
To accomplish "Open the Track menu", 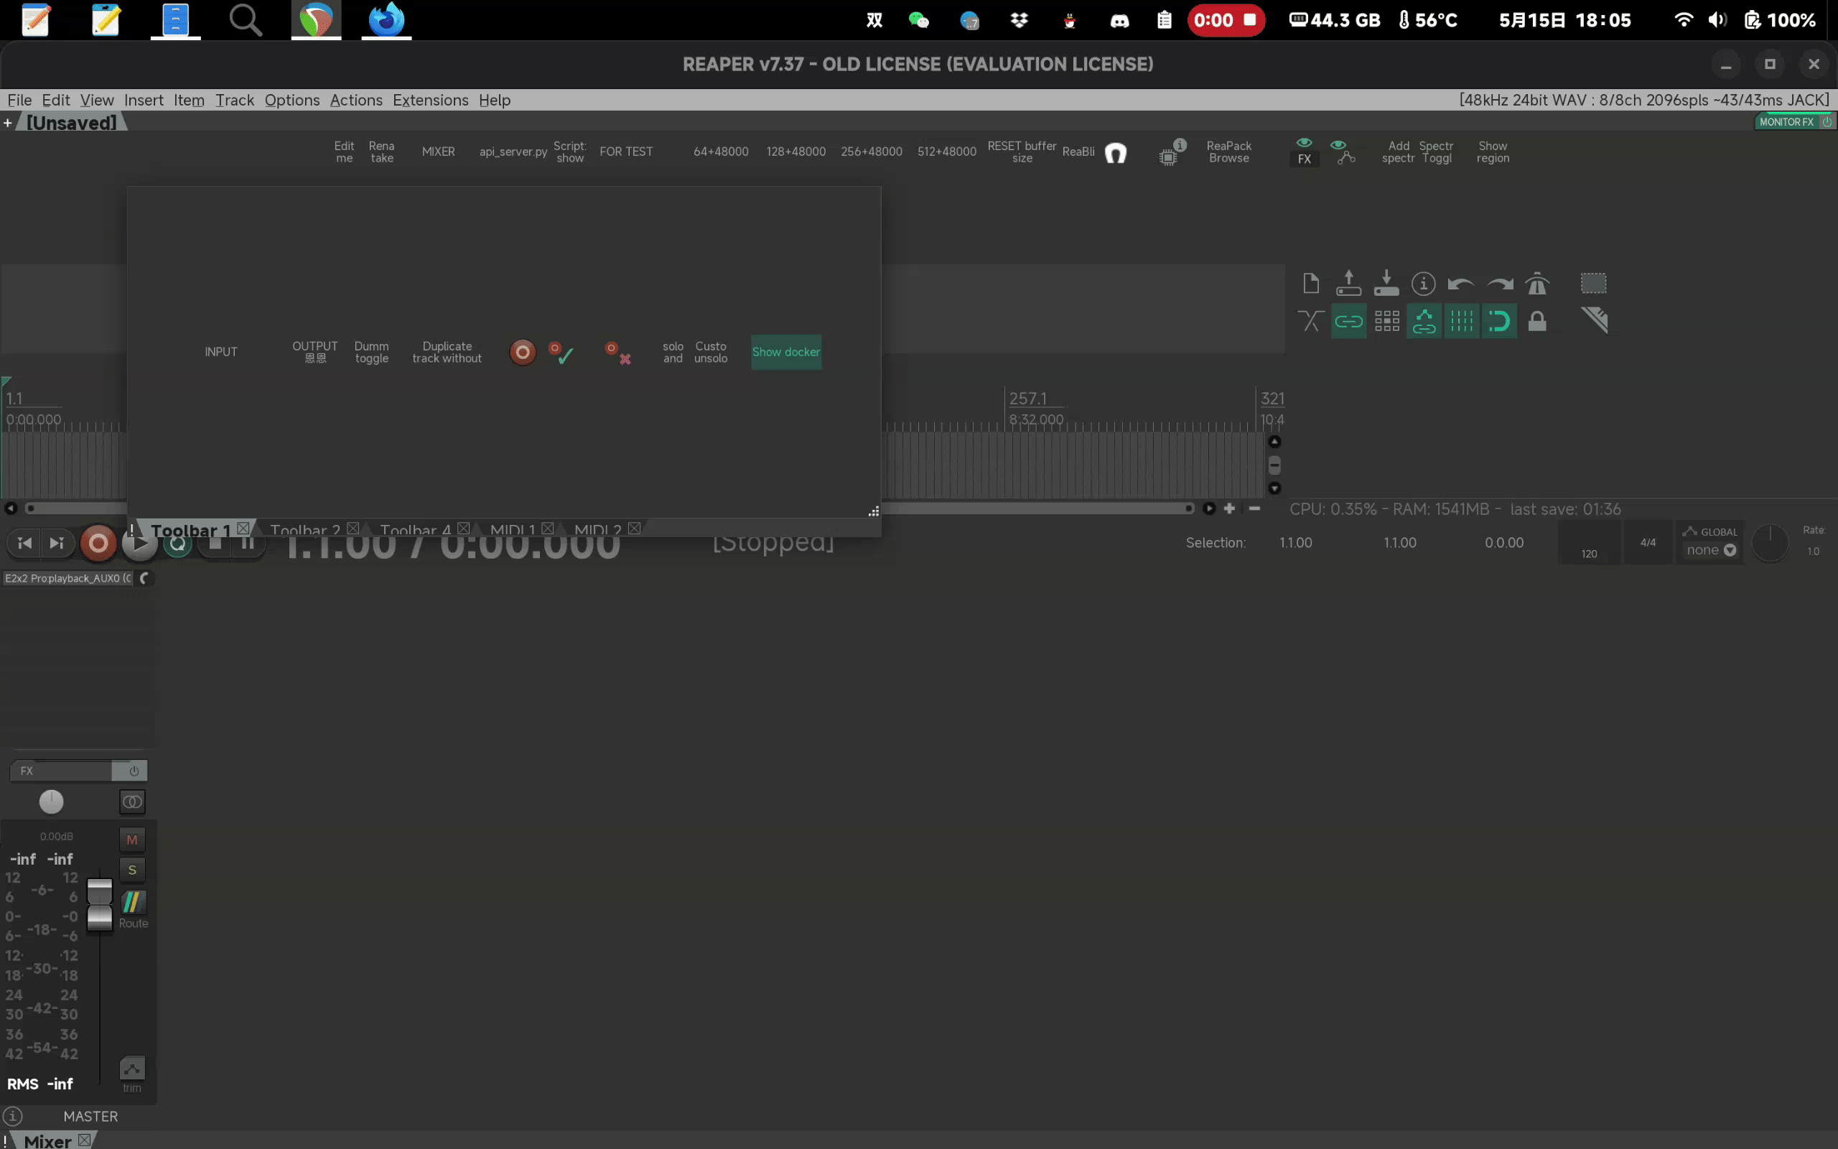I will pyautogui.click(x=235, y=101).
